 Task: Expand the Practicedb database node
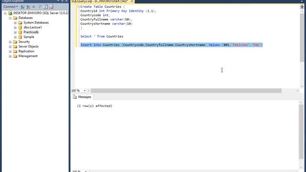click(x=15, y=32)
